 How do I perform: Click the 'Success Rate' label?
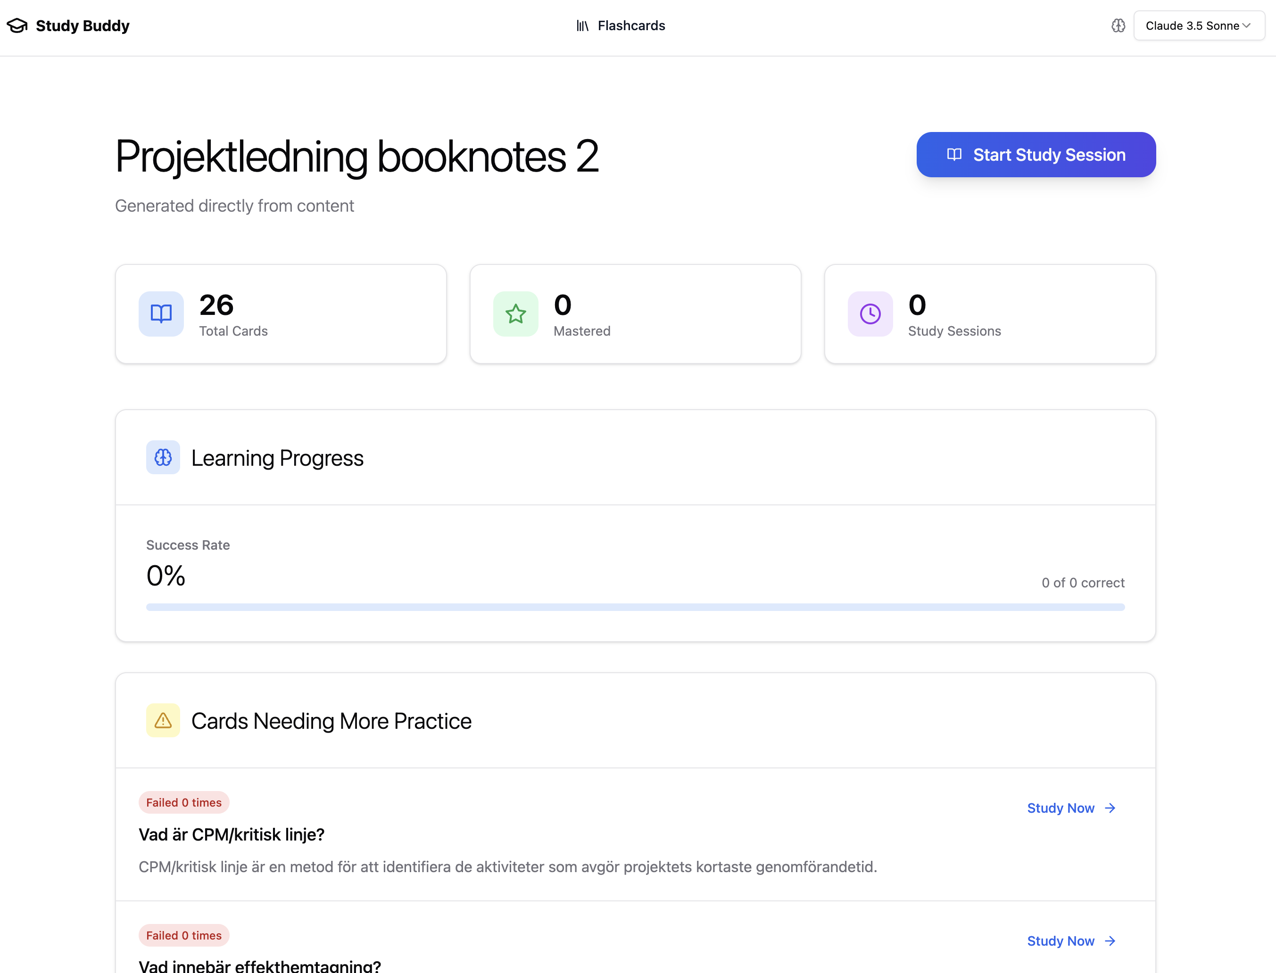(188, 545)
